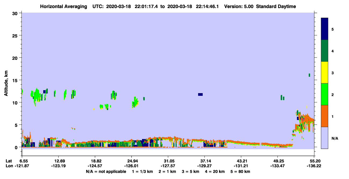The width and height of the screenshot is (349, 179).
Task: Click longitude value -136.22
Action: 314,166
